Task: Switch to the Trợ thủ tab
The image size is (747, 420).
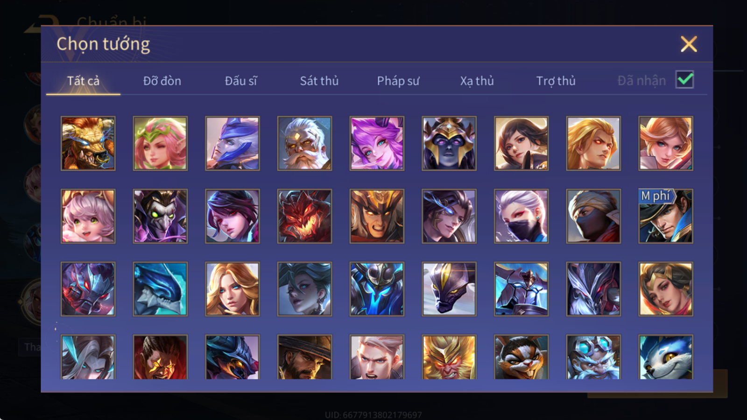Action: click(556, 81)
